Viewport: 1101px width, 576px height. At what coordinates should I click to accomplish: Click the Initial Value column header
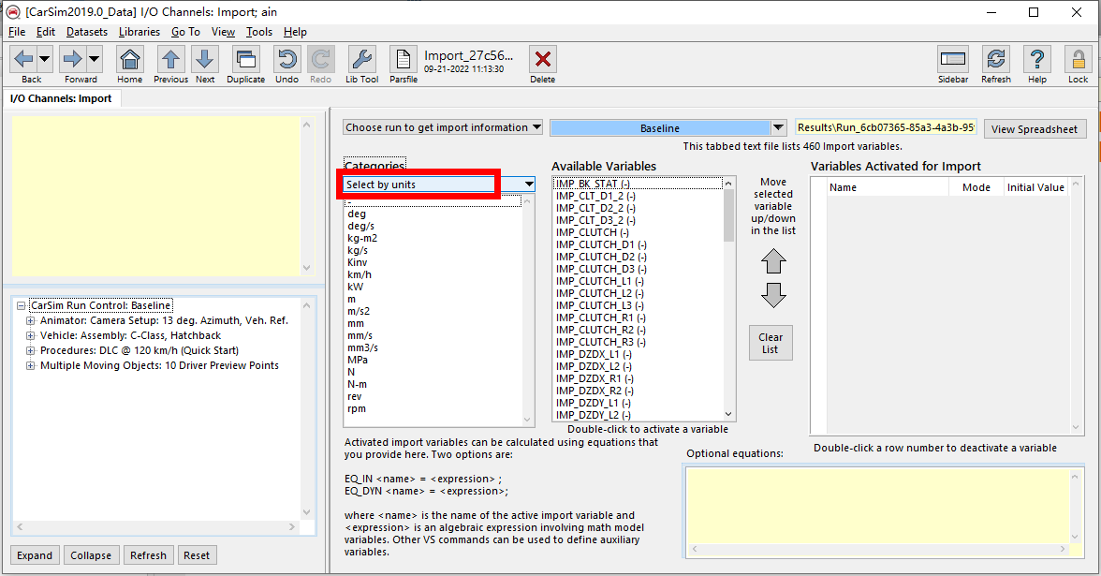pos(1035,187)
